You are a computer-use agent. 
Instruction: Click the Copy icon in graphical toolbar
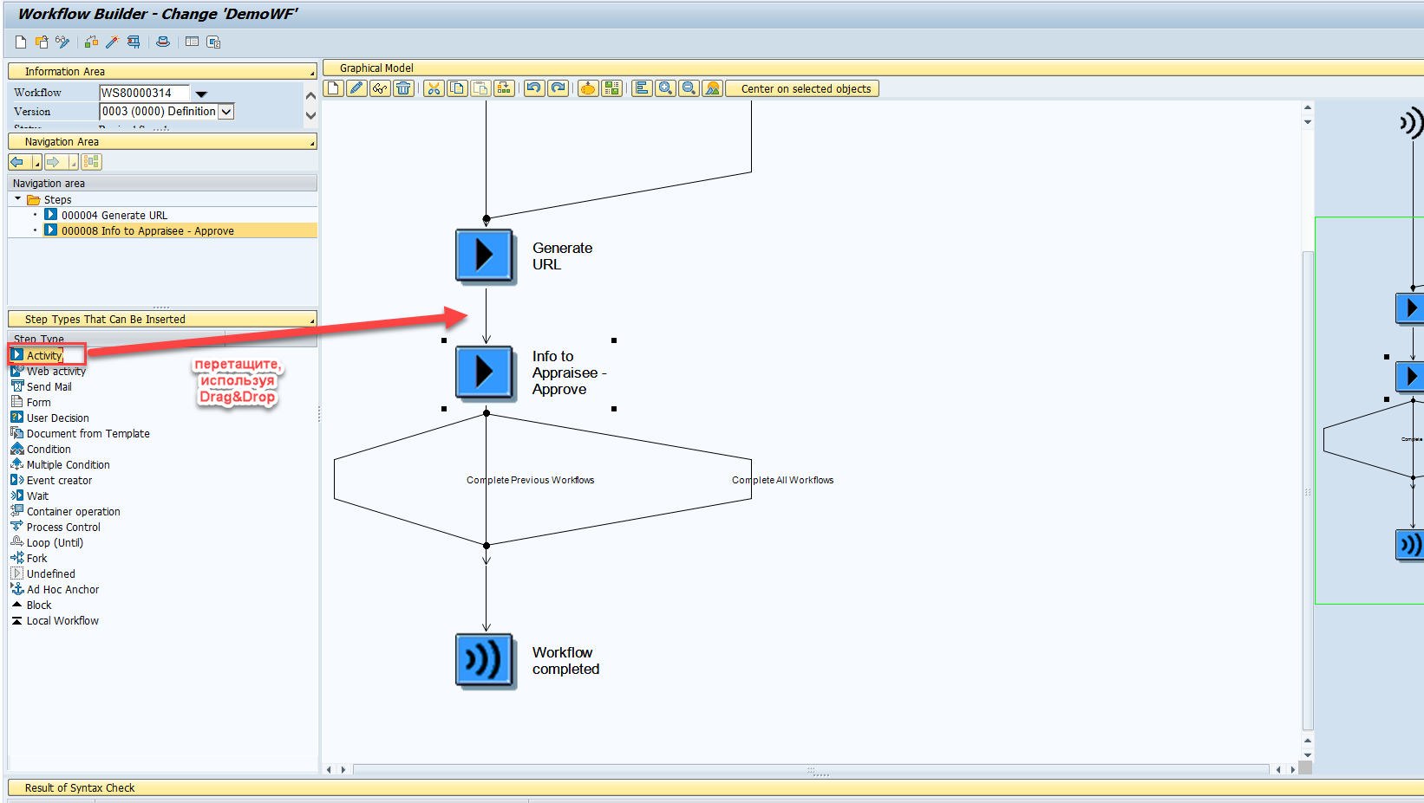coord(457,88)
